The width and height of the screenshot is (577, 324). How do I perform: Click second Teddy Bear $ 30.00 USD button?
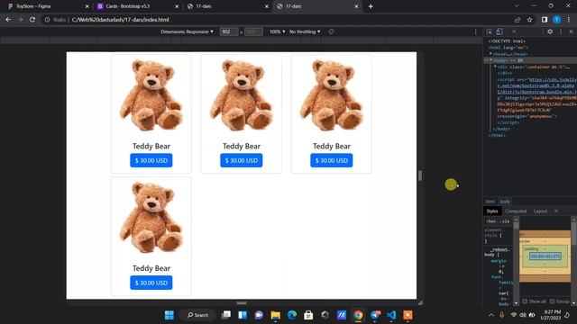242,160
